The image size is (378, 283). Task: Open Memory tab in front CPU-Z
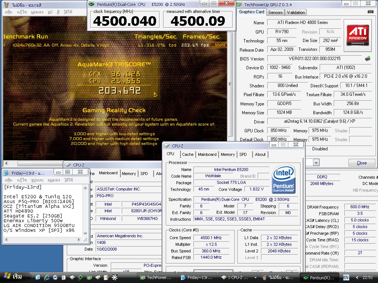pyautogui.click(x=227, y=154)
